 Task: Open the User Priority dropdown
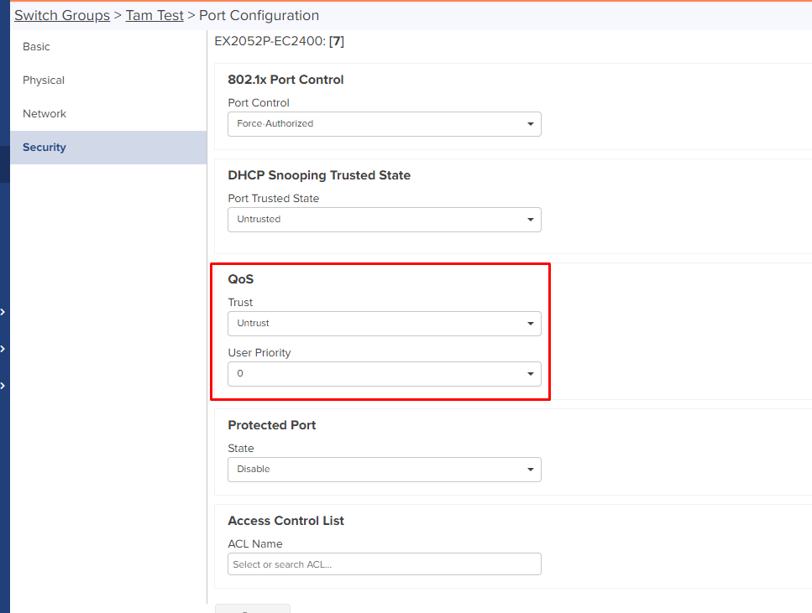[385, 374]
